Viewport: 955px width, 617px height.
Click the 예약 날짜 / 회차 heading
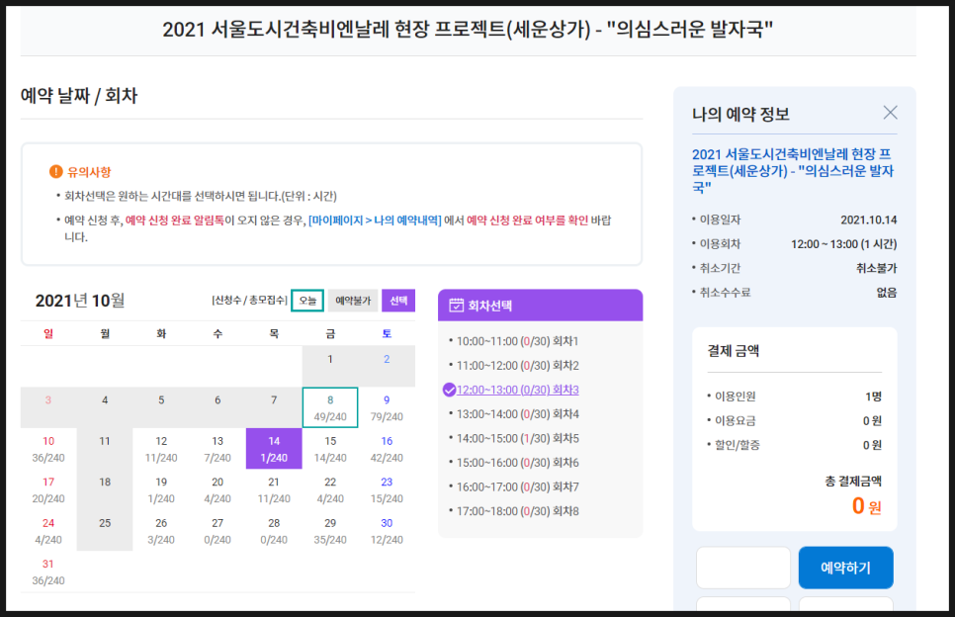click(79, 96)
